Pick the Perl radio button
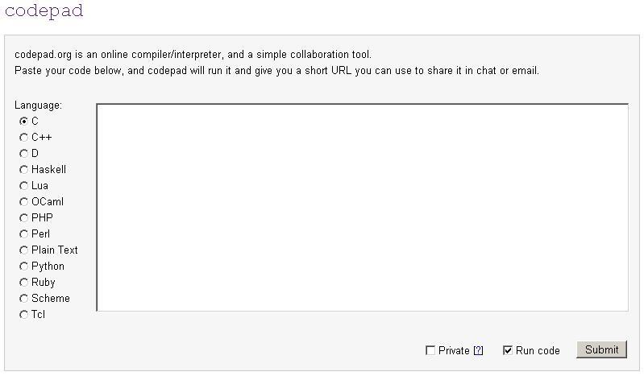Screen dimensions: 644x376 coord(24,234)
